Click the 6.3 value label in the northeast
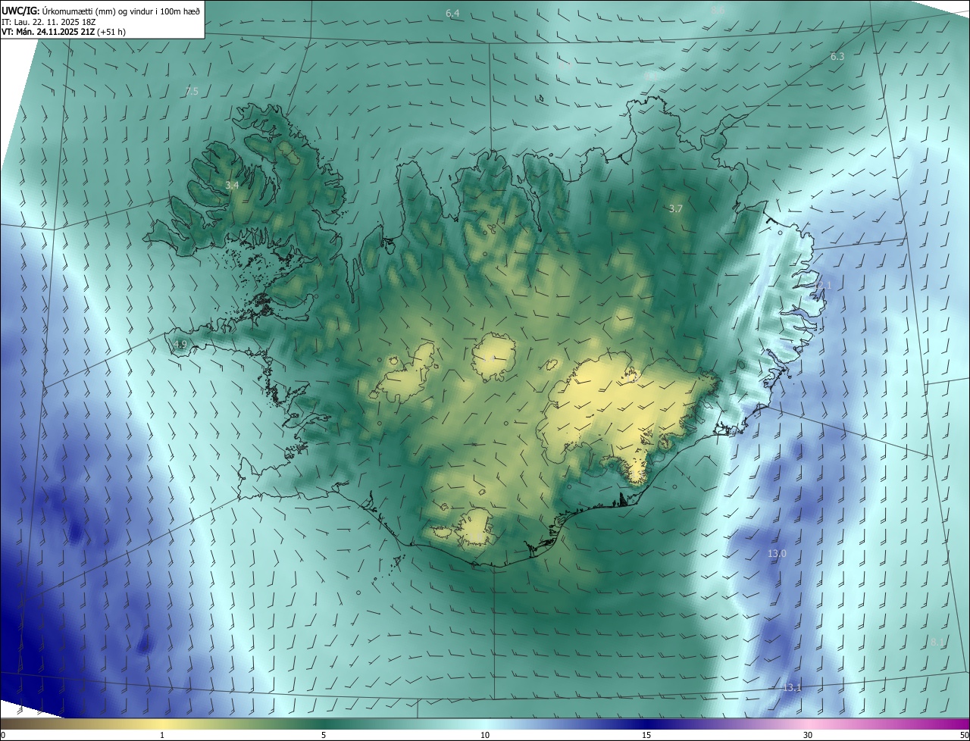The height and width of the screenshot is (741, 970). pos(837,57)
